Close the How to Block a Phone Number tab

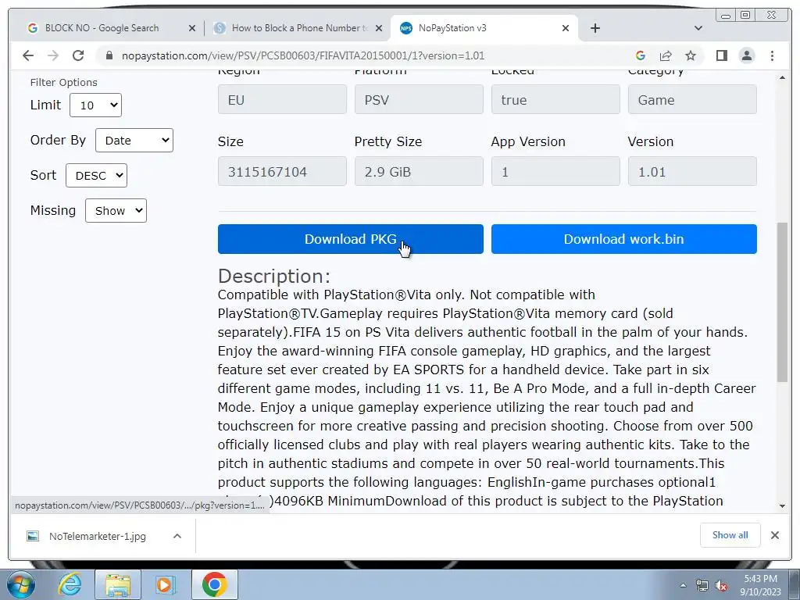pyautogui.click(x=379, y=29)
